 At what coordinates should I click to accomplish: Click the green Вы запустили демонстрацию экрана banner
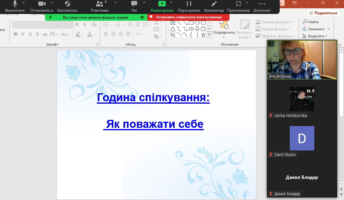(96, 17)
